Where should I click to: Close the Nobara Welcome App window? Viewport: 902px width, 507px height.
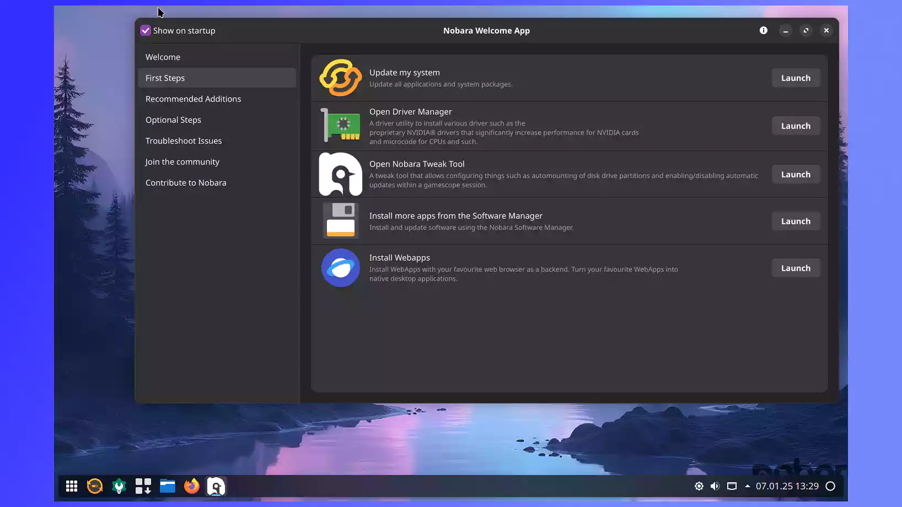(826, 31)
